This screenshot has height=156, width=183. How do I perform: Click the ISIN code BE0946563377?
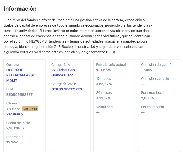tap(19, 95)
